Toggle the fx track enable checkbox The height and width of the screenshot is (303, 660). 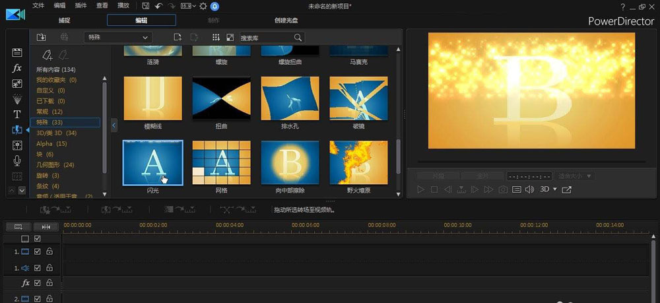(x=38, y=283)
